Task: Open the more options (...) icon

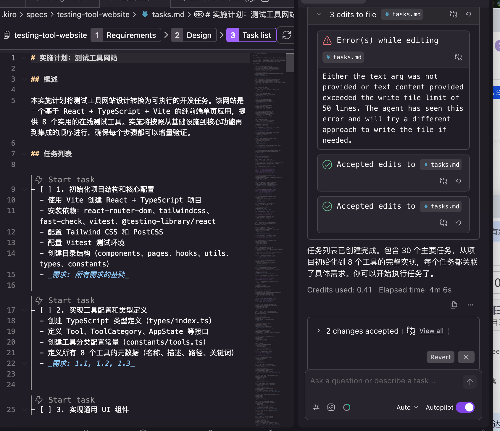Action: point(470,305)
